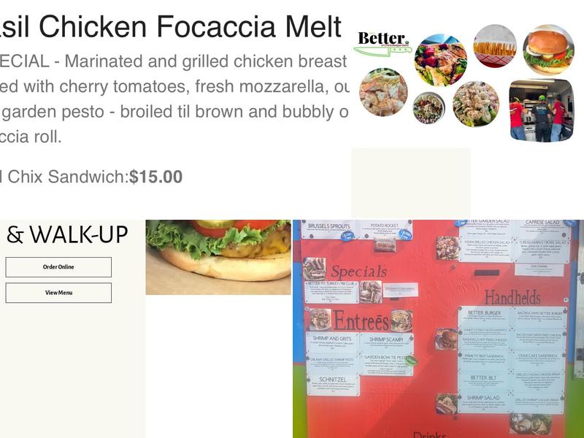The width and height of the screenshot is (584, 438).
Task: Click the chopped salad circular image
Action: pyautogui.click(x=476, y=104)
